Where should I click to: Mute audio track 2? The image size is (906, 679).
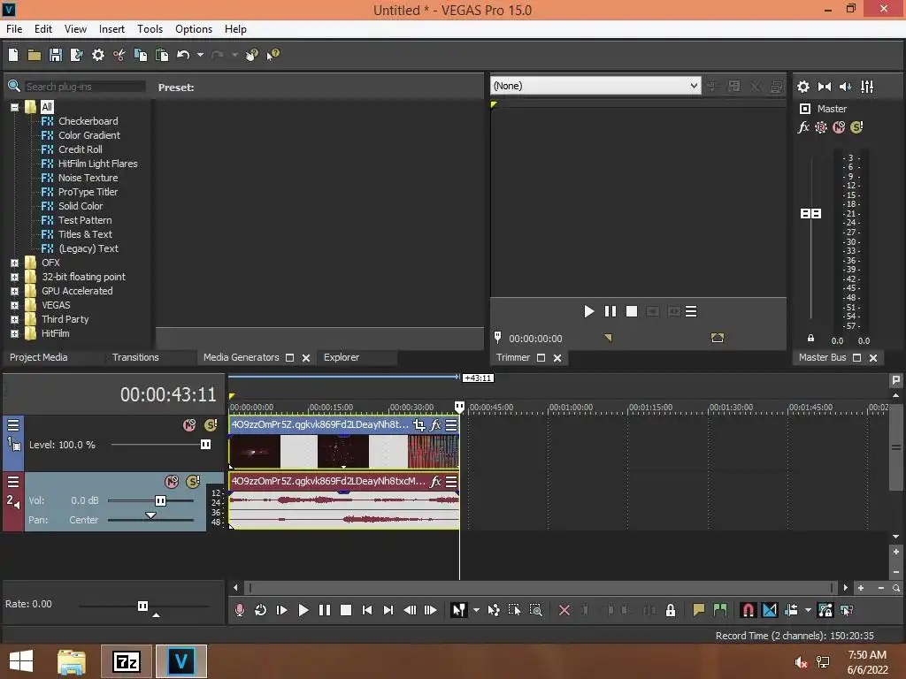click(172, 482)
